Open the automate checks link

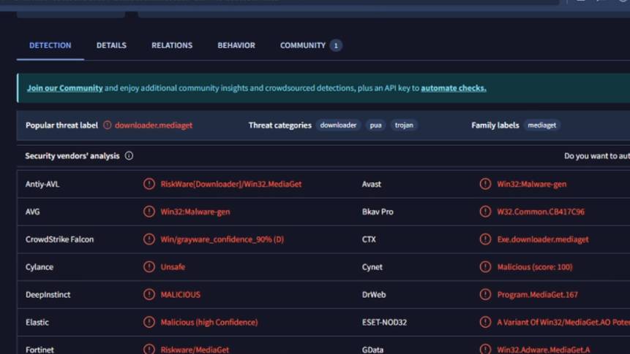tap(454, 88)
